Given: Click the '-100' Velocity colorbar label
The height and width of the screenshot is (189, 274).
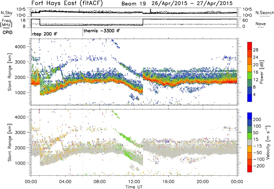Looking at the screenshot, I should click(259, 159).
